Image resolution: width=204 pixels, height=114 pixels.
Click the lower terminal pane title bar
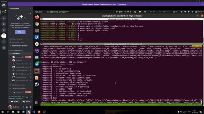(122, 44)
